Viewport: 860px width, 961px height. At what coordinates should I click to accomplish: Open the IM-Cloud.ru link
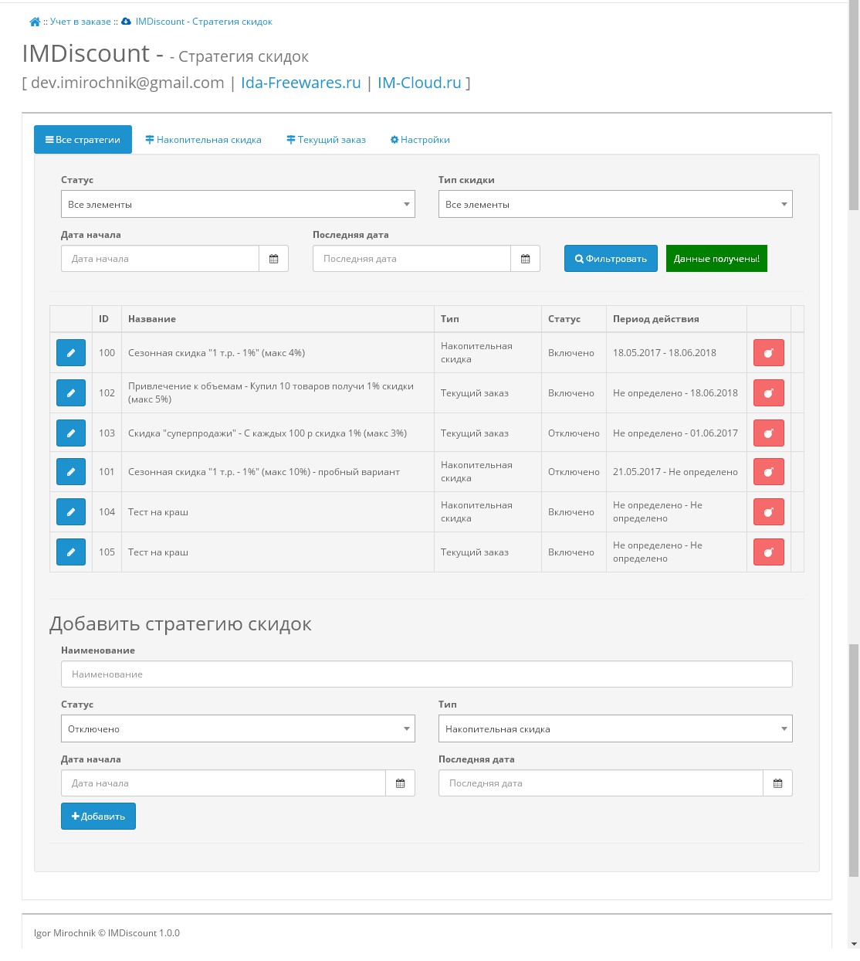pos(419,83)
